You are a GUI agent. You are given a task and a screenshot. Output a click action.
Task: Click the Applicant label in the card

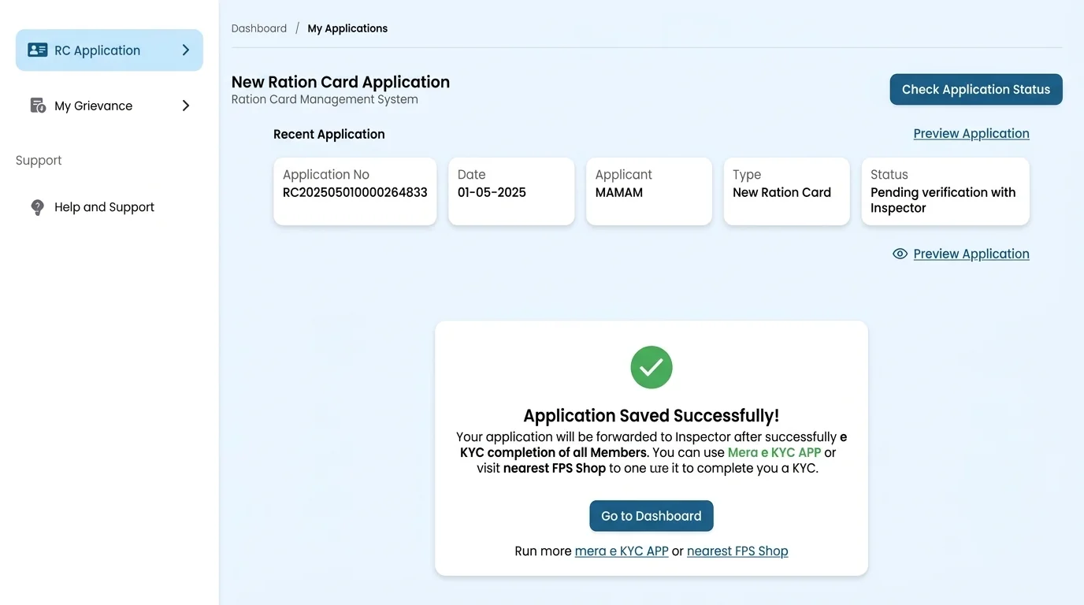pos(624,174)
